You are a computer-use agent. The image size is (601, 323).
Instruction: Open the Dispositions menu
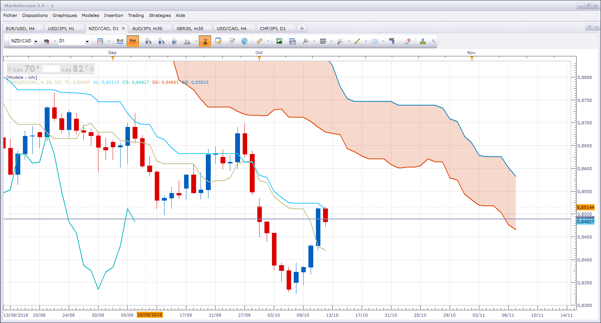35,15
